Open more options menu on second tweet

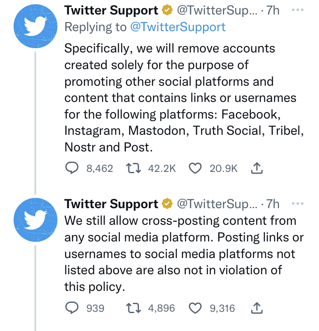click(298, 203)
